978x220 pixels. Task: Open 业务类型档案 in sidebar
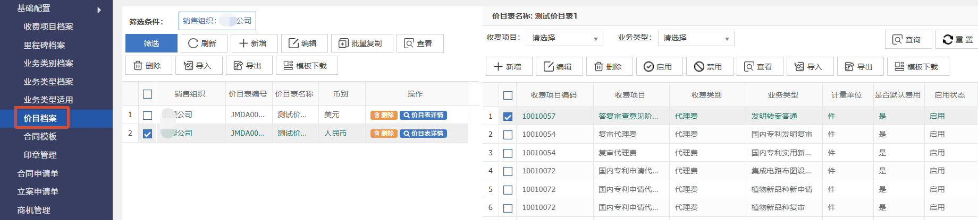pos(48,82)
